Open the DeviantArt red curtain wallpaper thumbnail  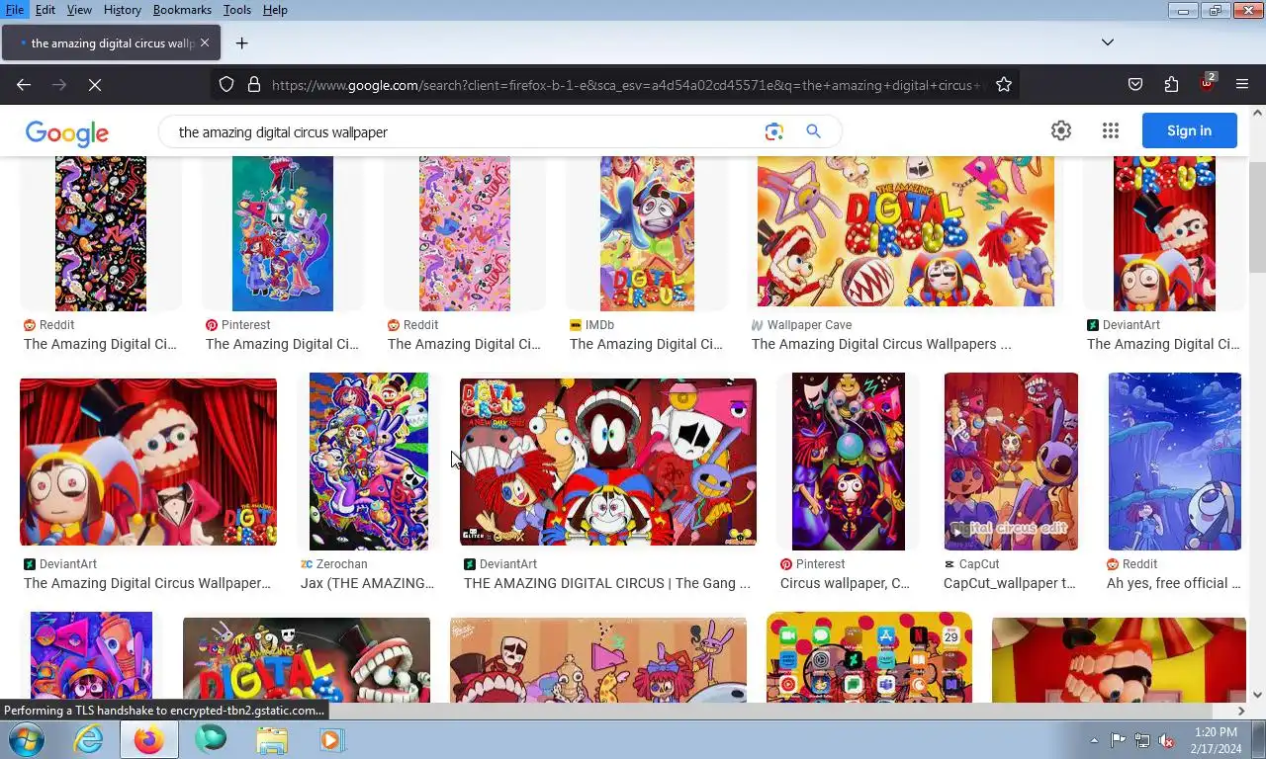tap(148, 462)
